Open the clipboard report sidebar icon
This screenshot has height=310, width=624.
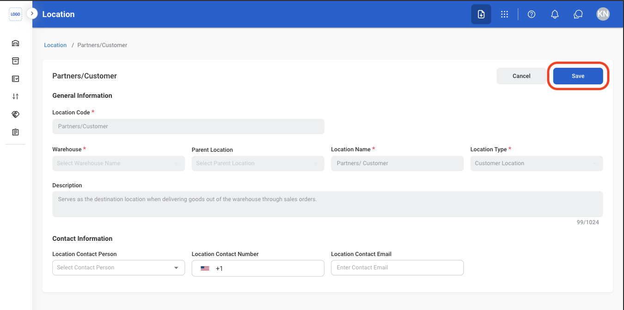coord(15,132)
